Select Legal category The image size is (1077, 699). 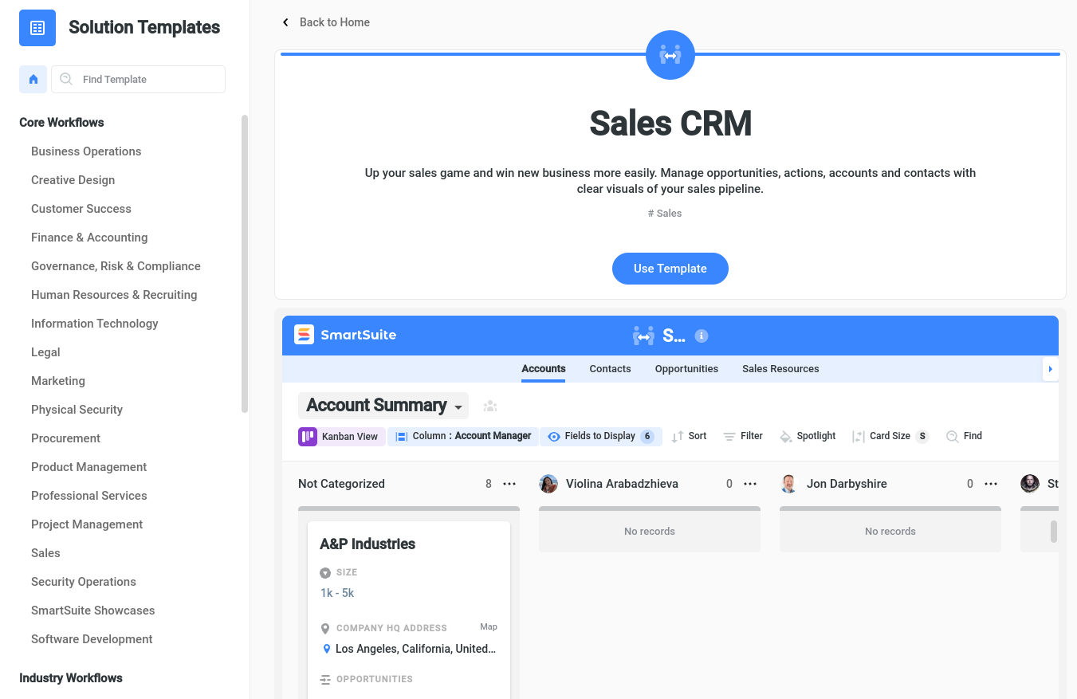point(45,352)
